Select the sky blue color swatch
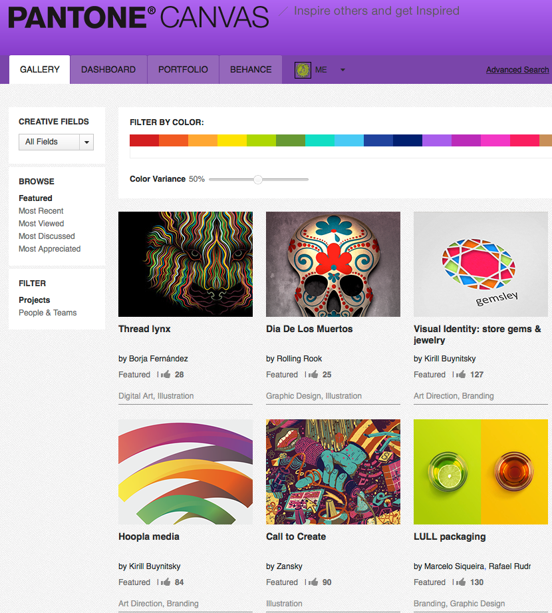The image size is (552, 613). pyautogui.click(x=349, y=140)
